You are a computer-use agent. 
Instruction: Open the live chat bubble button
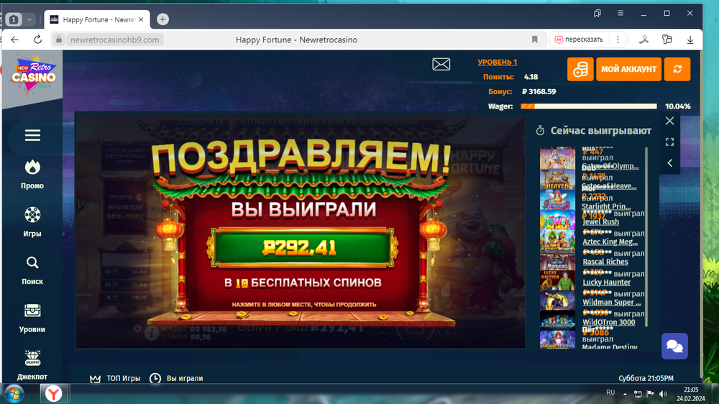(674, 346)
